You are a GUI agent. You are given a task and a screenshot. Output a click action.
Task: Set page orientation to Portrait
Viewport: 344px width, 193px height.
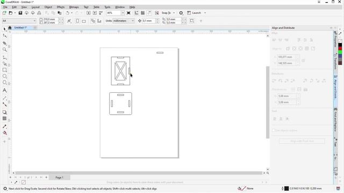pos(77,21)
